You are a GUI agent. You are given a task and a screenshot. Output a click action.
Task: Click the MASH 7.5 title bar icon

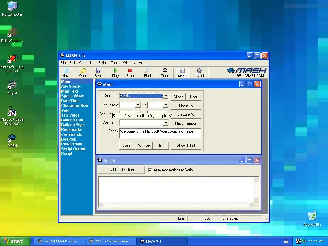[x=62, y=55]
